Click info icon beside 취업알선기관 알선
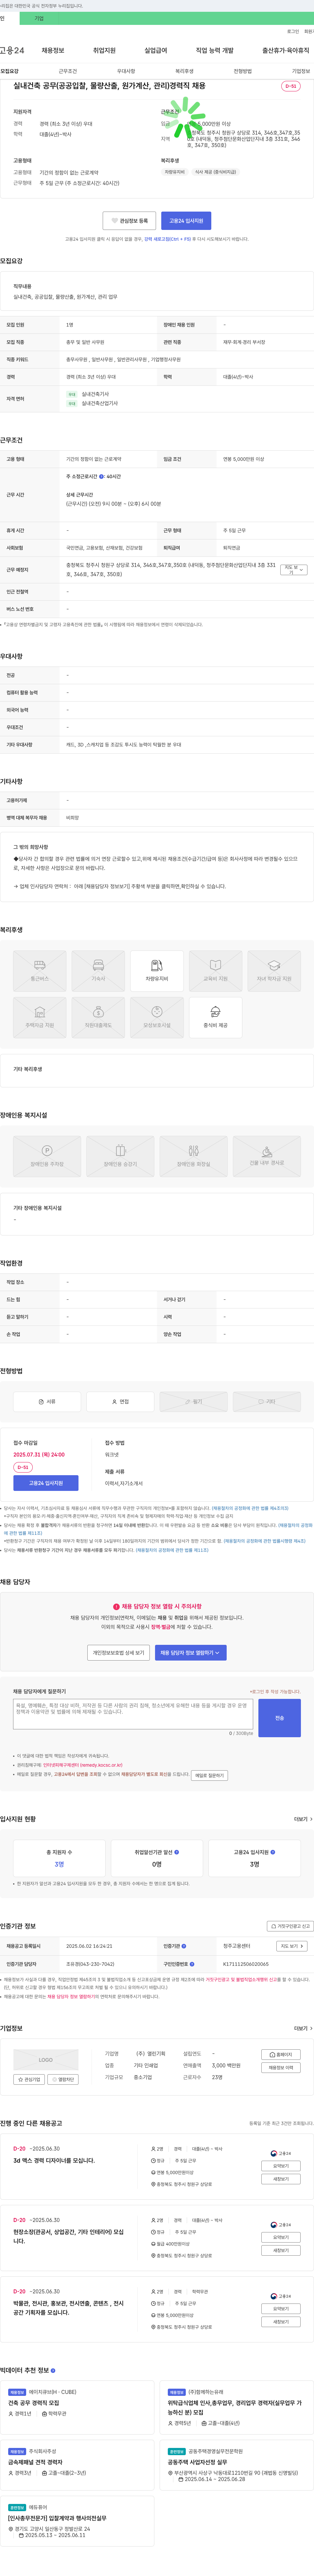Image resolution: width=314 pixels, height=2576 pixels. 177,1852
